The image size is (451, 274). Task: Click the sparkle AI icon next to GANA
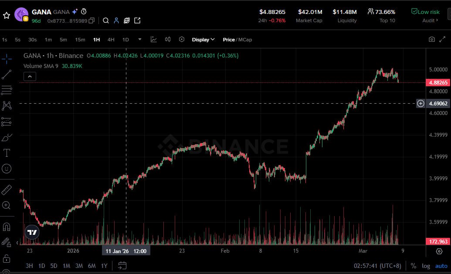click(x=75, y=12)
